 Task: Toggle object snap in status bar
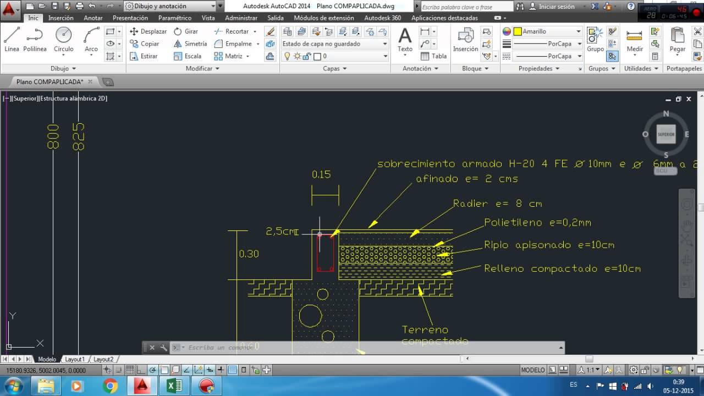(x=164, y=370)
